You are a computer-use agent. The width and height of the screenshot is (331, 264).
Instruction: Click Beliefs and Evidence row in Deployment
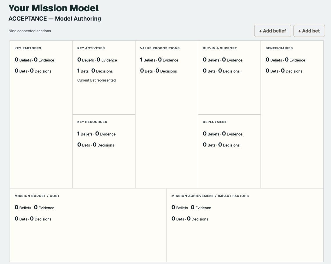click(x=222, y=134)
